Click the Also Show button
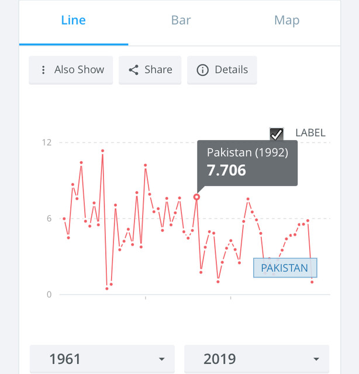359x374 pixels. point(71,70)
